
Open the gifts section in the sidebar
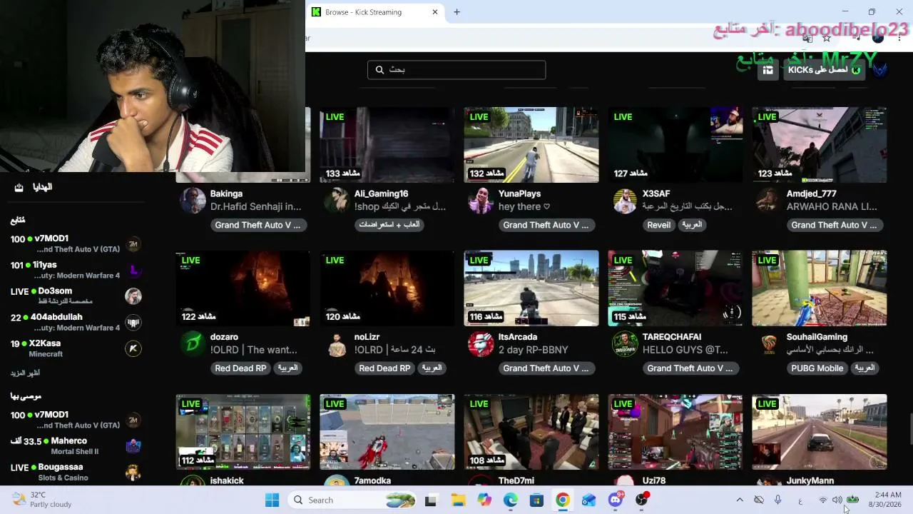[x=34, y=187]
